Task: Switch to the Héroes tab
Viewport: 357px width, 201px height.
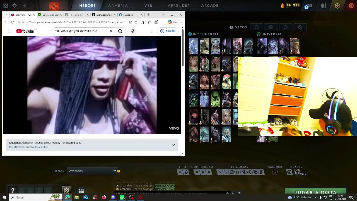Action: pyautogui.click(x=87, y=6)
